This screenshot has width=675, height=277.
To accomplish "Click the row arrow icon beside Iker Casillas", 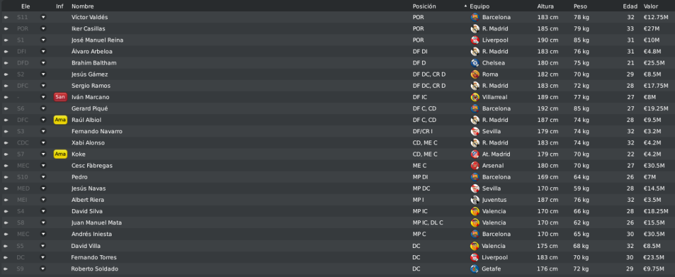I will click(x=6, y=29).
